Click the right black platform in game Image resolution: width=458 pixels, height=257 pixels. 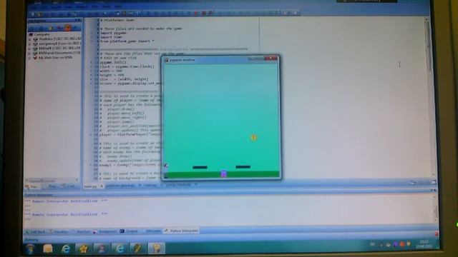tap(243, 167)
